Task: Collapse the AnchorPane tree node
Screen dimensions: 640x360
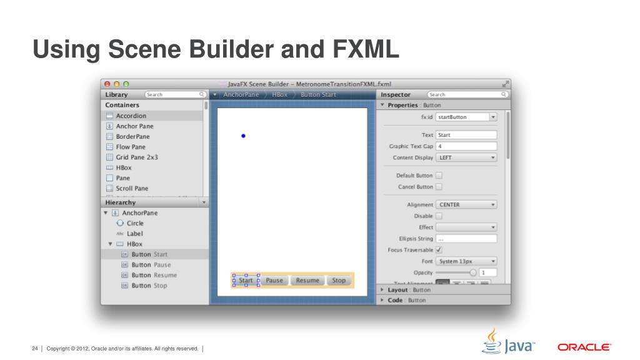Action: (106, 213)
